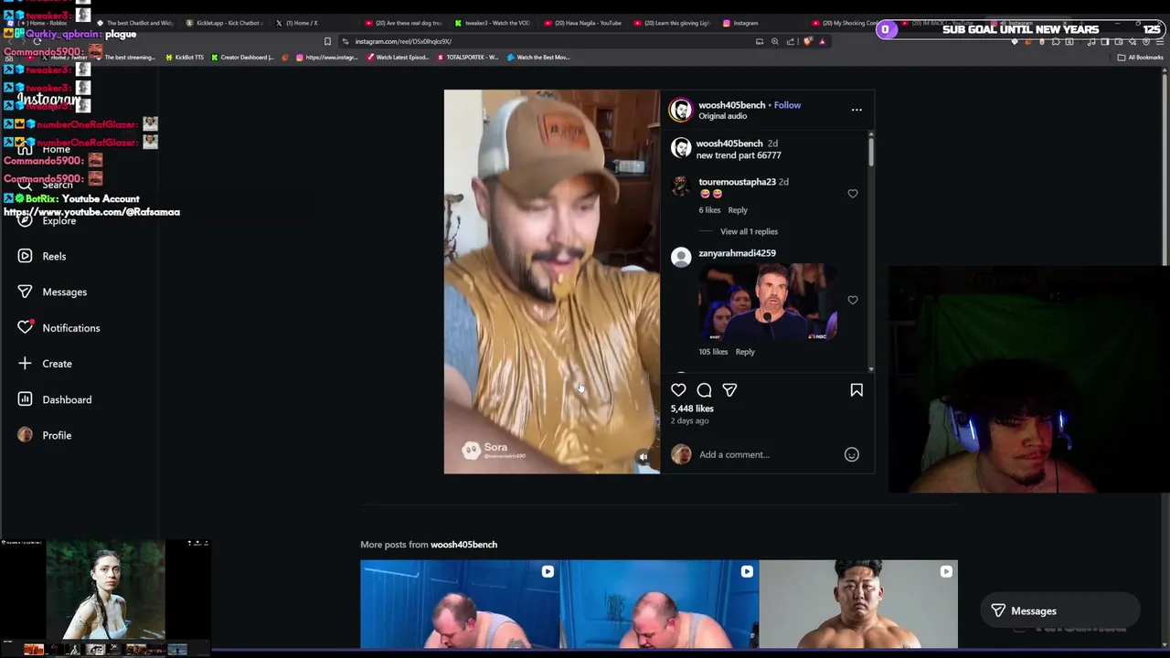Open the floating Messages button

(x=1059, y=610)
